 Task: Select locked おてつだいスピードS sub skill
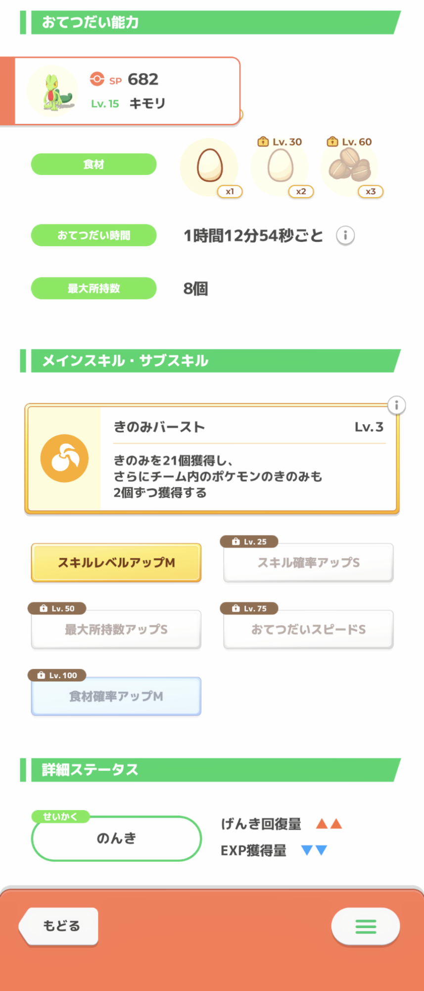pyautogui.click(x=308, y=629)
